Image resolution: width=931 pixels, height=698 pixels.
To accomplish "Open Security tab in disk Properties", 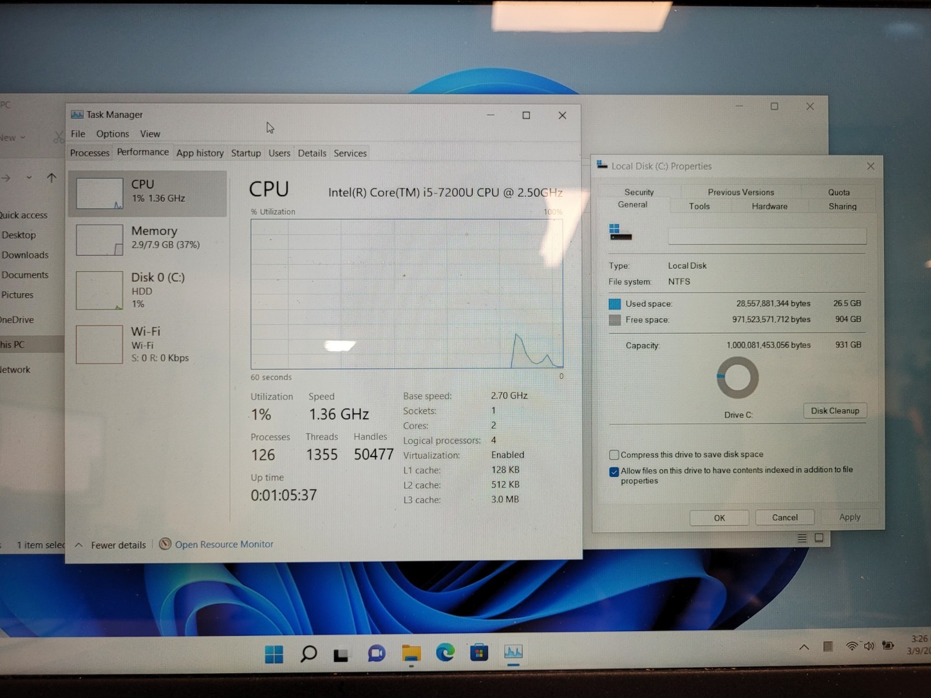I will 639,192.
